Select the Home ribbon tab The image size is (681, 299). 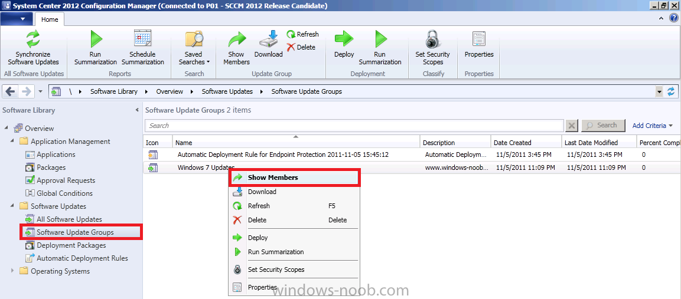(50, 19)
